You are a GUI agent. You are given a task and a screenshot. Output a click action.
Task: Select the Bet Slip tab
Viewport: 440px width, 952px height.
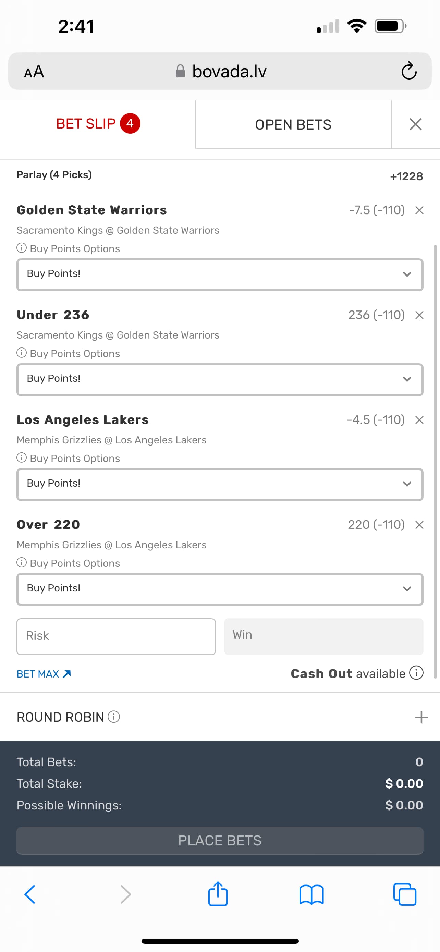(x=98, y=124)
